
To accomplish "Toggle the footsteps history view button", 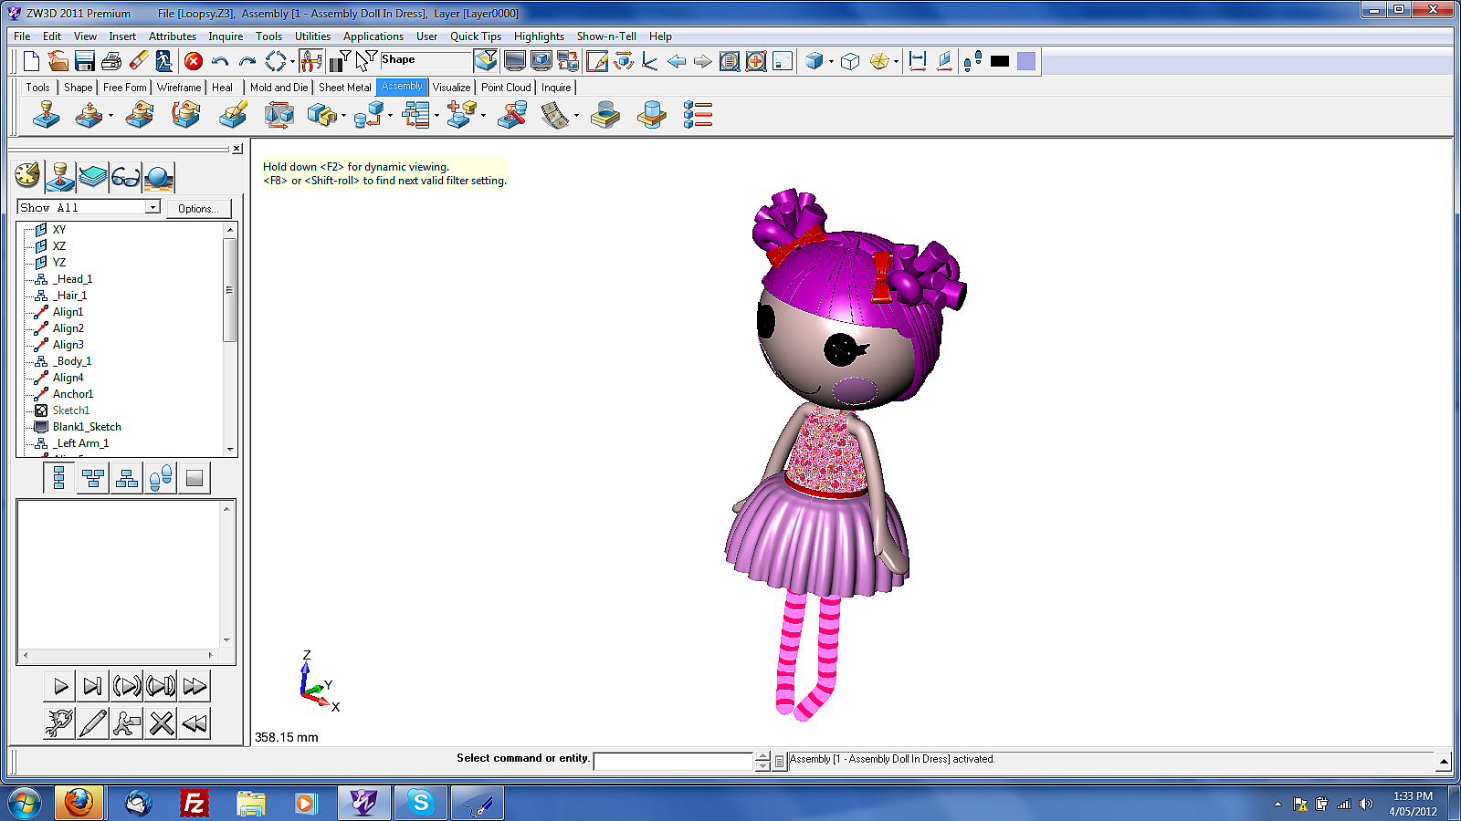I will [161, 478].
